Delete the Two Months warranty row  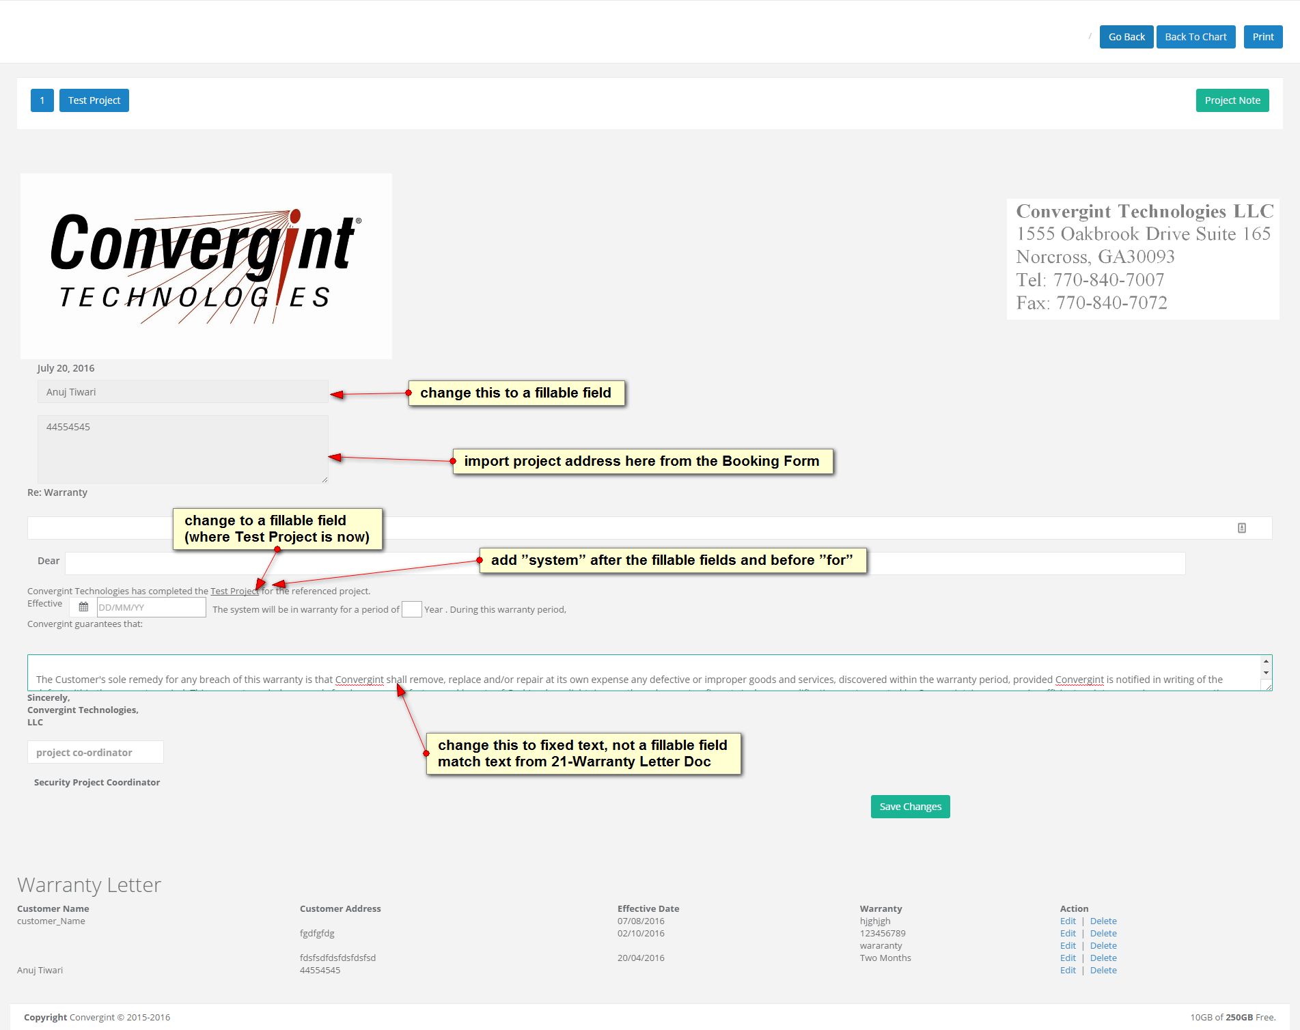point(1103,958)
